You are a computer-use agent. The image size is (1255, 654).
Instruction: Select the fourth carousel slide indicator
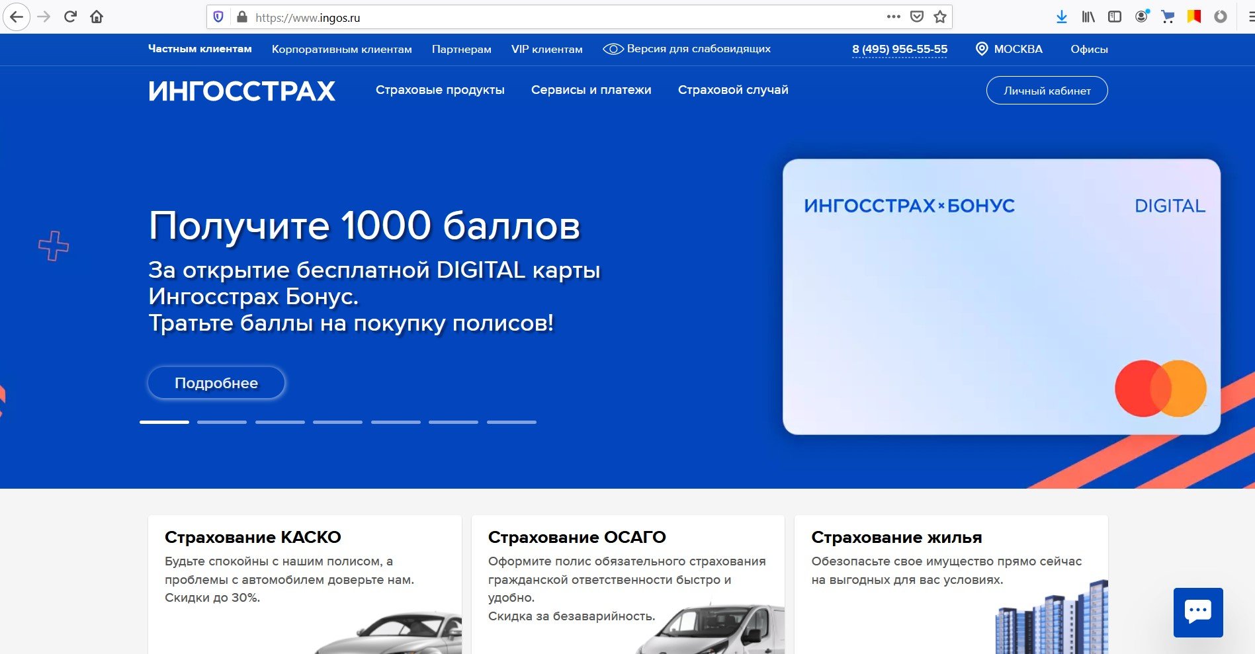click(337, 422)
